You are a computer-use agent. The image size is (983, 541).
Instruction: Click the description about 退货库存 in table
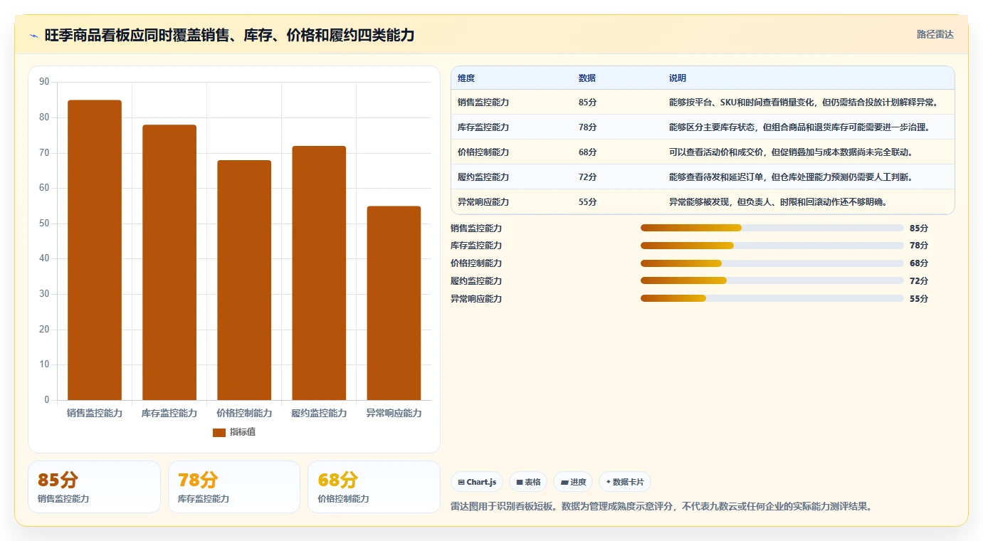801,127
